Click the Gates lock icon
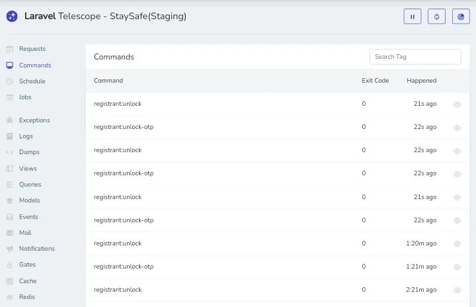The height and width of the screenshot is (307, 476). (x=10, y=265)
